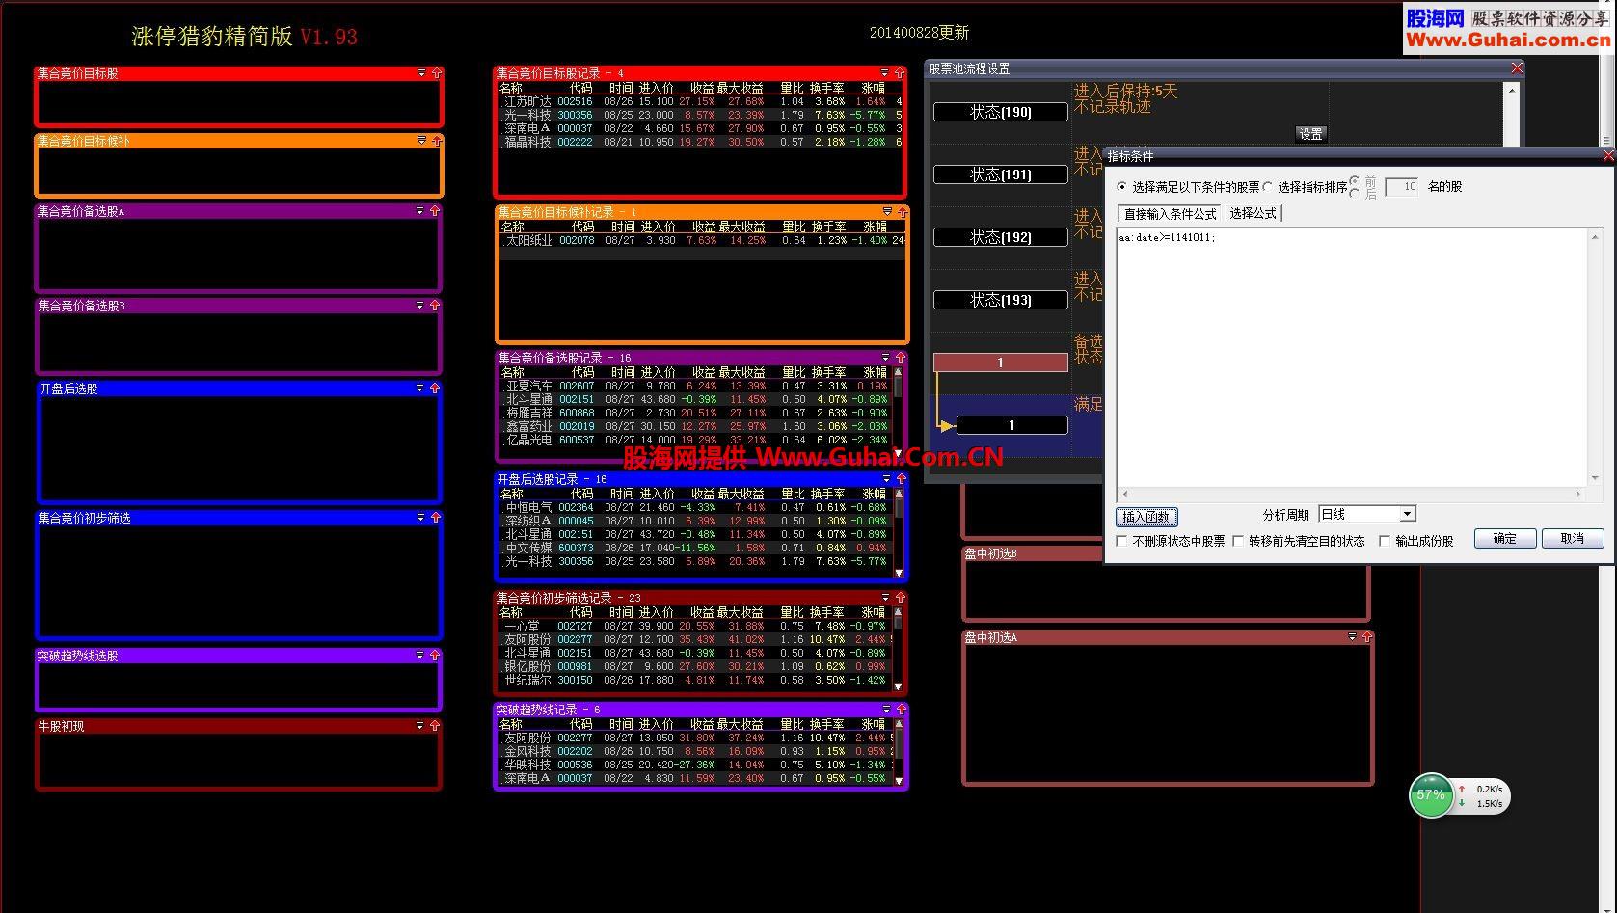The height and width of the screenshot is (913, 1617).
Task: Click the up-arrow icon on 集合竞价初步筛选记录 panel
Action: 901,598
